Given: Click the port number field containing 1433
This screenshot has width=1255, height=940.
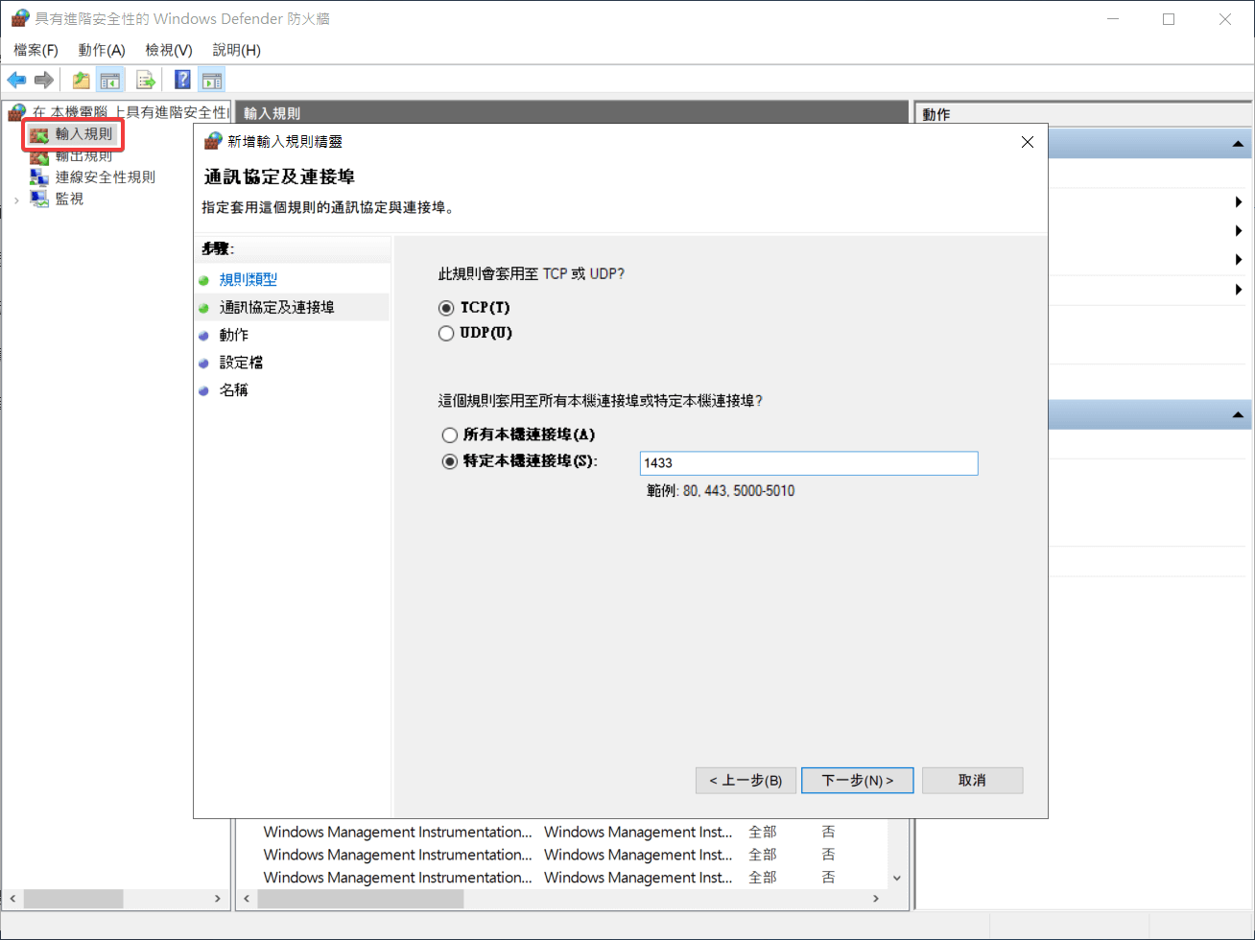Looking at the screenshot, I should [808, 463].
